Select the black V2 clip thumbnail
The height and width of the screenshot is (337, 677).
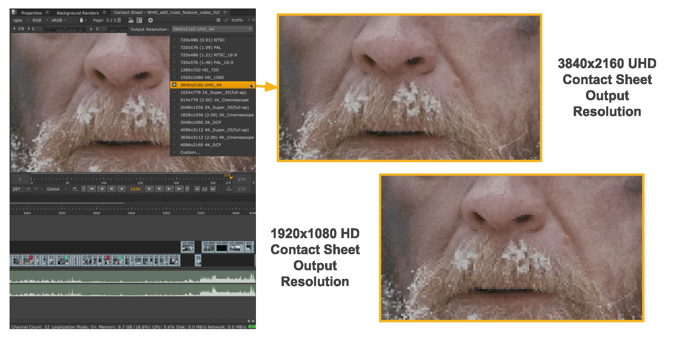click(x=222, y=248)
